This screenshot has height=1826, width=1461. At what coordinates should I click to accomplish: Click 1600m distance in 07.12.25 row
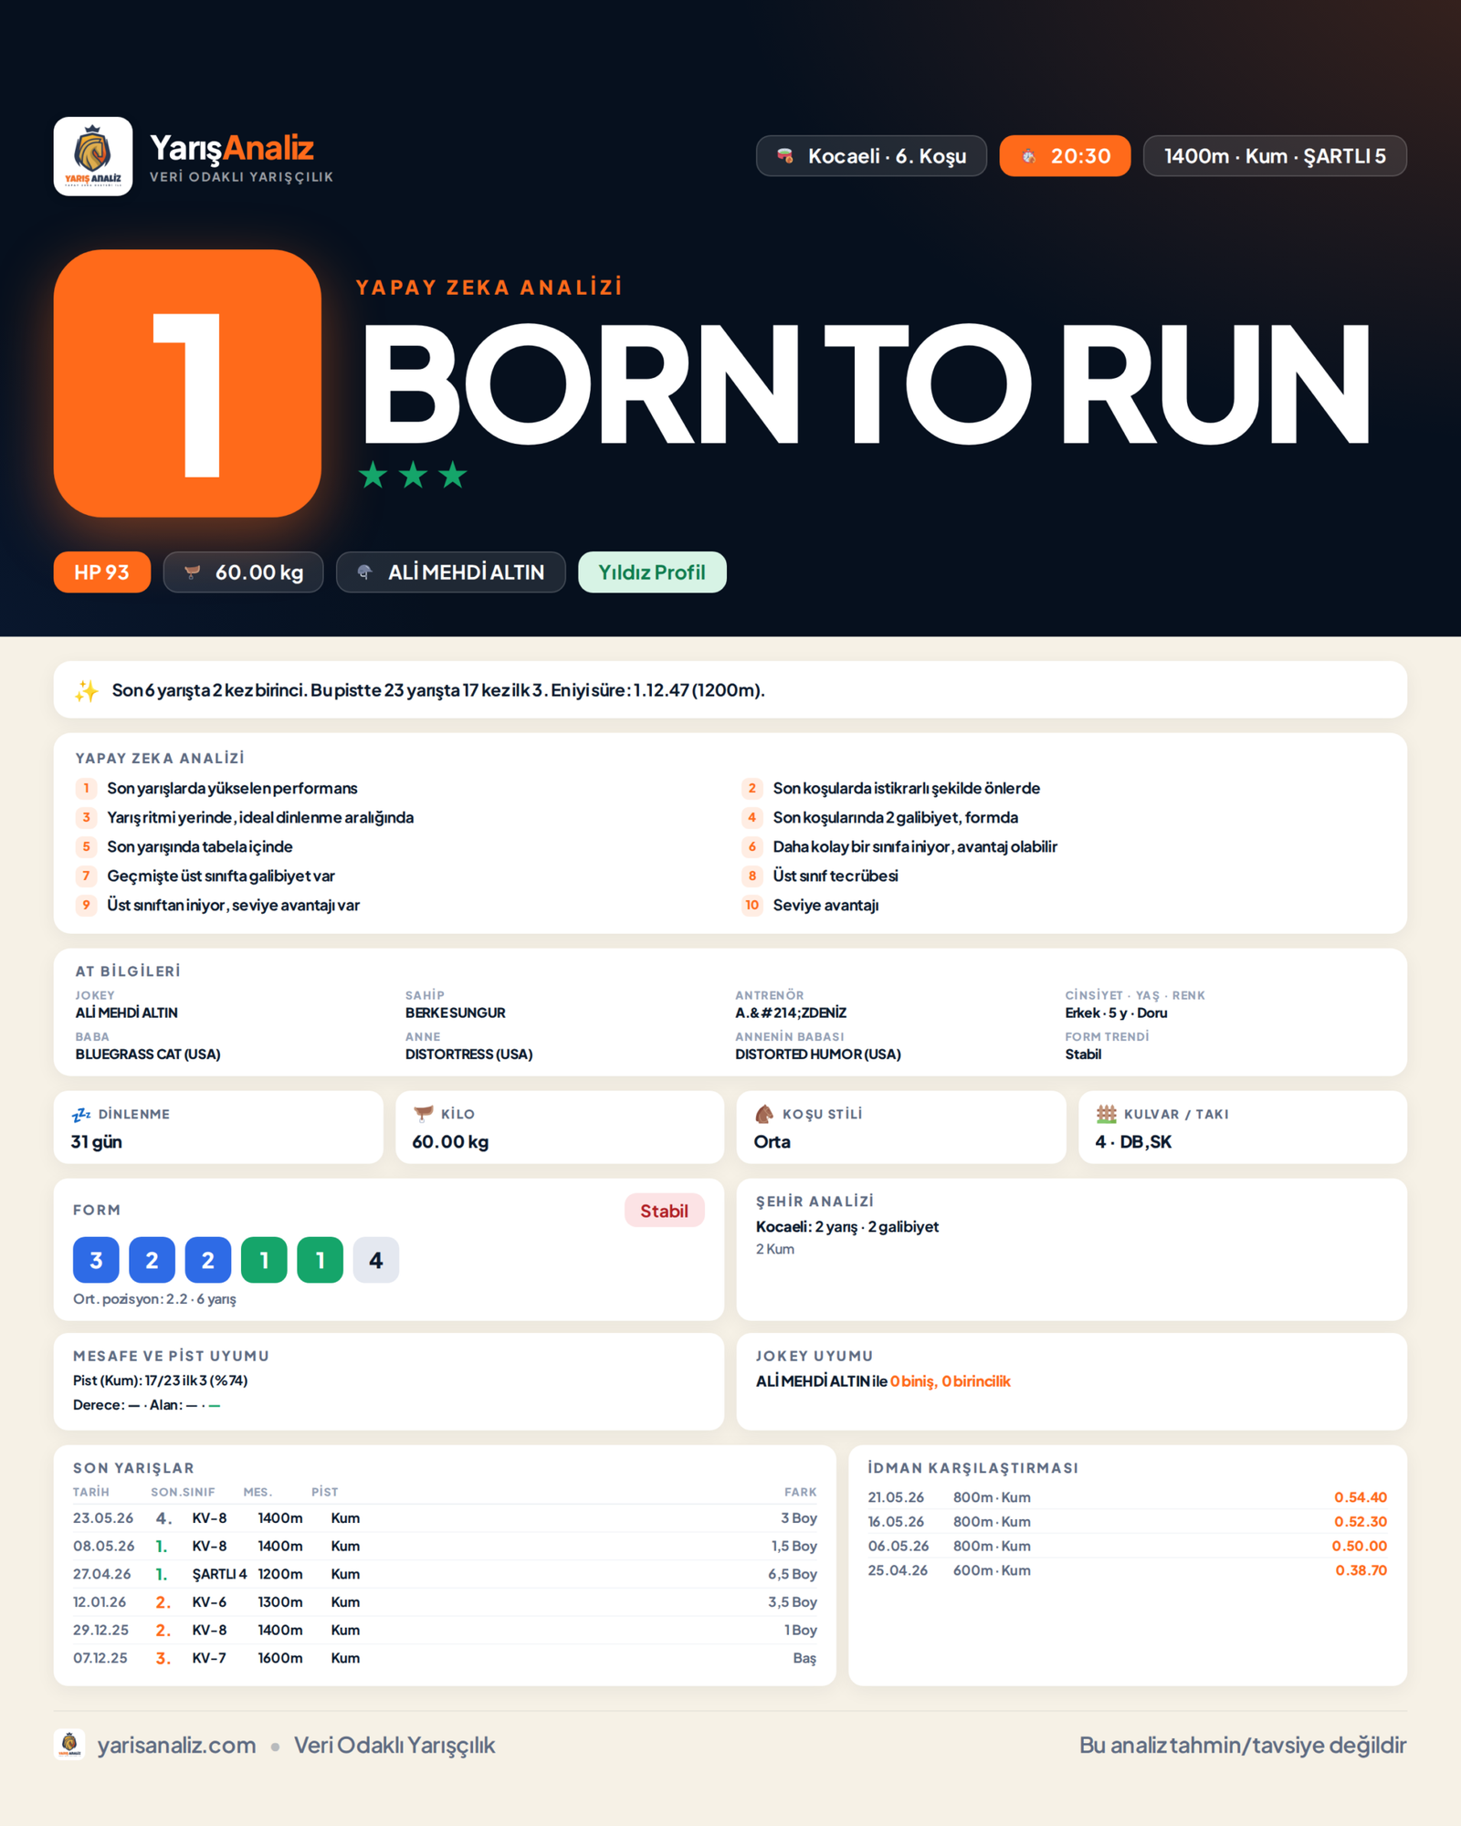[279, 1658]
